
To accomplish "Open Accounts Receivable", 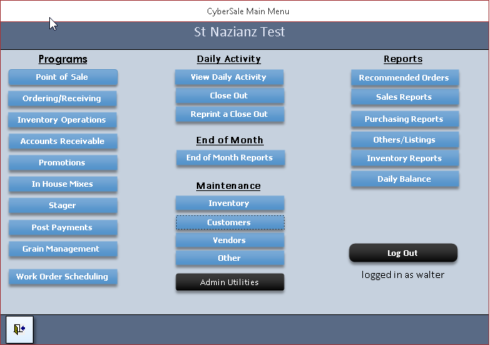I will point(63,141).
